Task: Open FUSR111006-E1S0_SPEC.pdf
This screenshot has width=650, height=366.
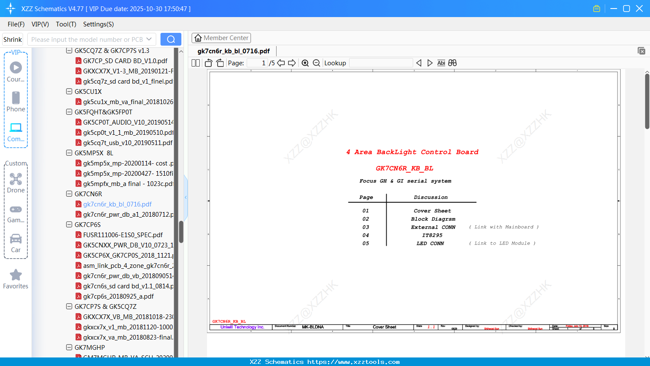Action: coord(119,235)
